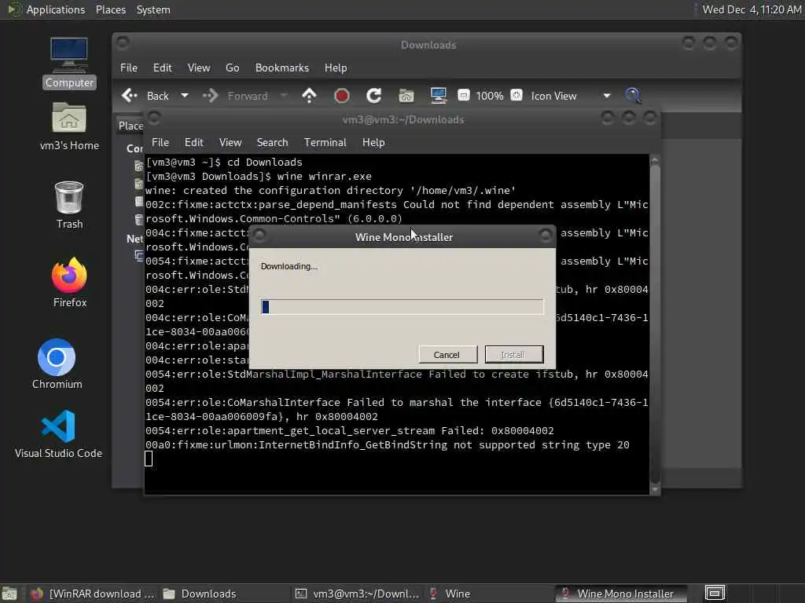Image resolution: width=805 pixels, height=603 pixels.
Task: Launch Visual Studio Code from desktop
Action: pos(58,433)
